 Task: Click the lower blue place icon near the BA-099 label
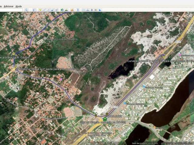[125, 103]
